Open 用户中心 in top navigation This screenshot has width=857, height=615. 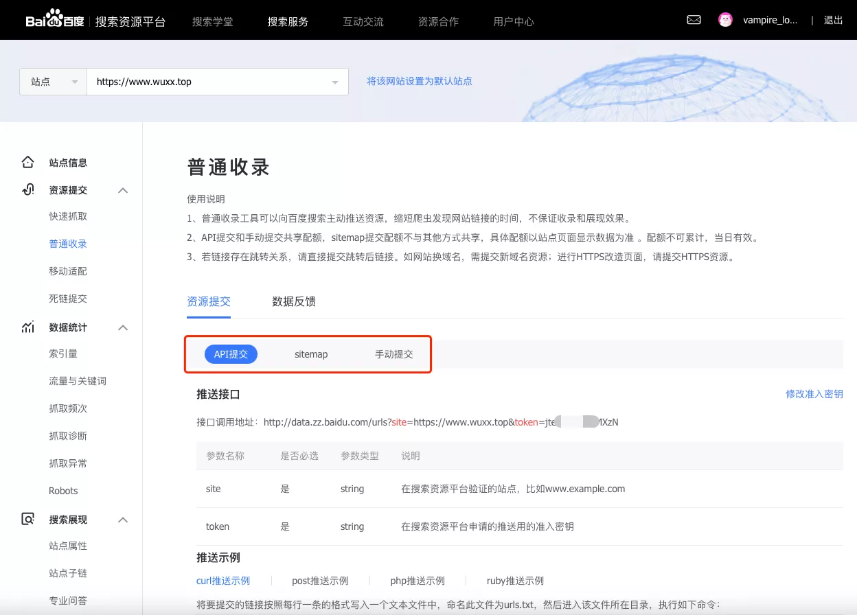(514, 21)
